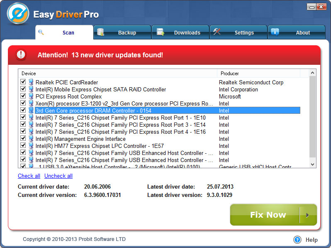Open Help link text

312,240
